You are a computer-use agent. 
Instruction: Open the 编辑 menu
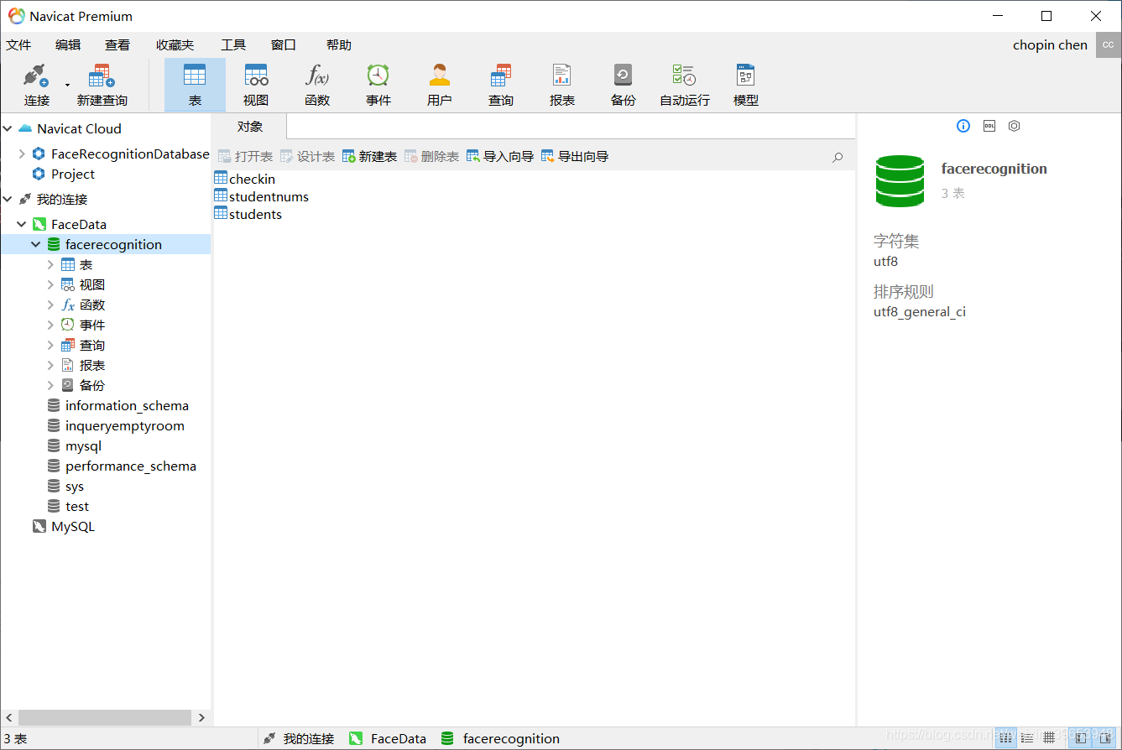(x=68, y=45)
